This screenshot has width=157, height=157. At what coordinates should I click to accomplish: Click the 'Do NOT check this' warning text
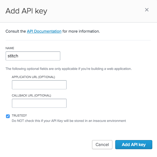[69, 121]
